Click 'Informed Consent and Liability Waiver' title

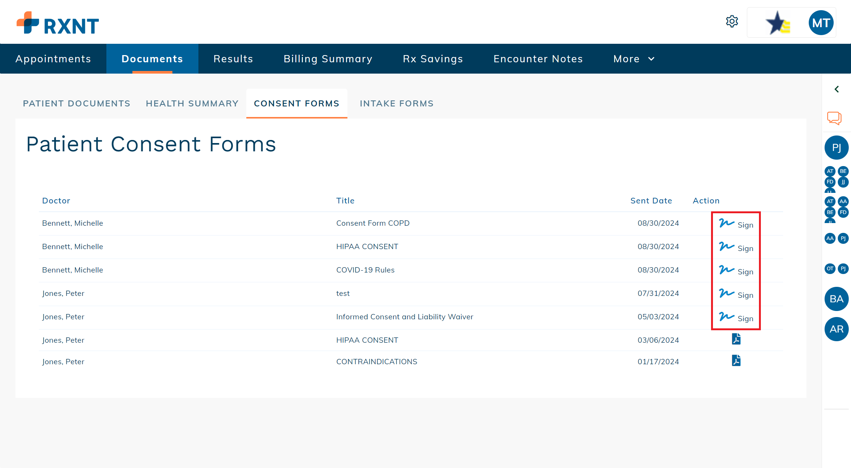tap(404, 317)
